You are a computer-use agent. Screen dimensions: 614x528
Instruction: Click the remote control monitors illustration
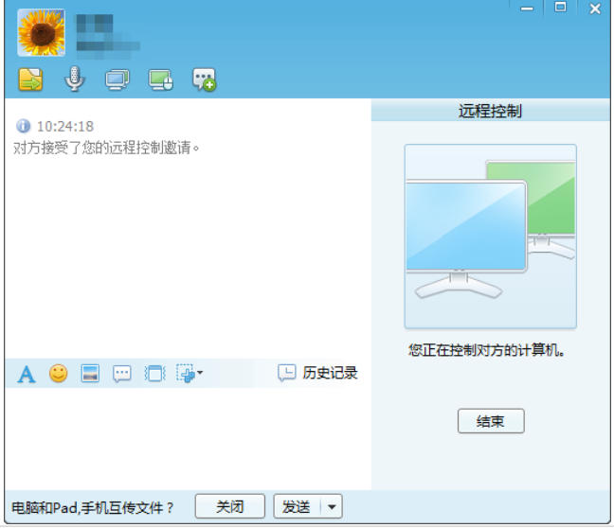[490, 237]
